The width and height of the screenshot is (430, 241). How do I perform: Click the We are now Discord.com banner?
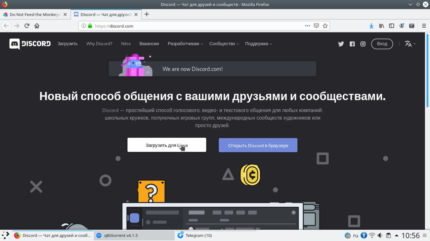pyautogui.click(x=212, y=69)
